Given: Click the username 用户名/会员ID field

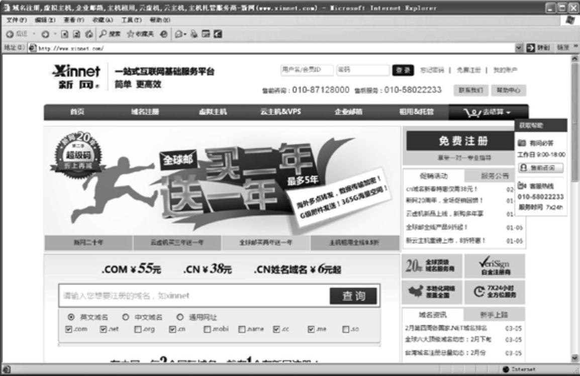Looking at the screenshot, I should pos(307,69).
